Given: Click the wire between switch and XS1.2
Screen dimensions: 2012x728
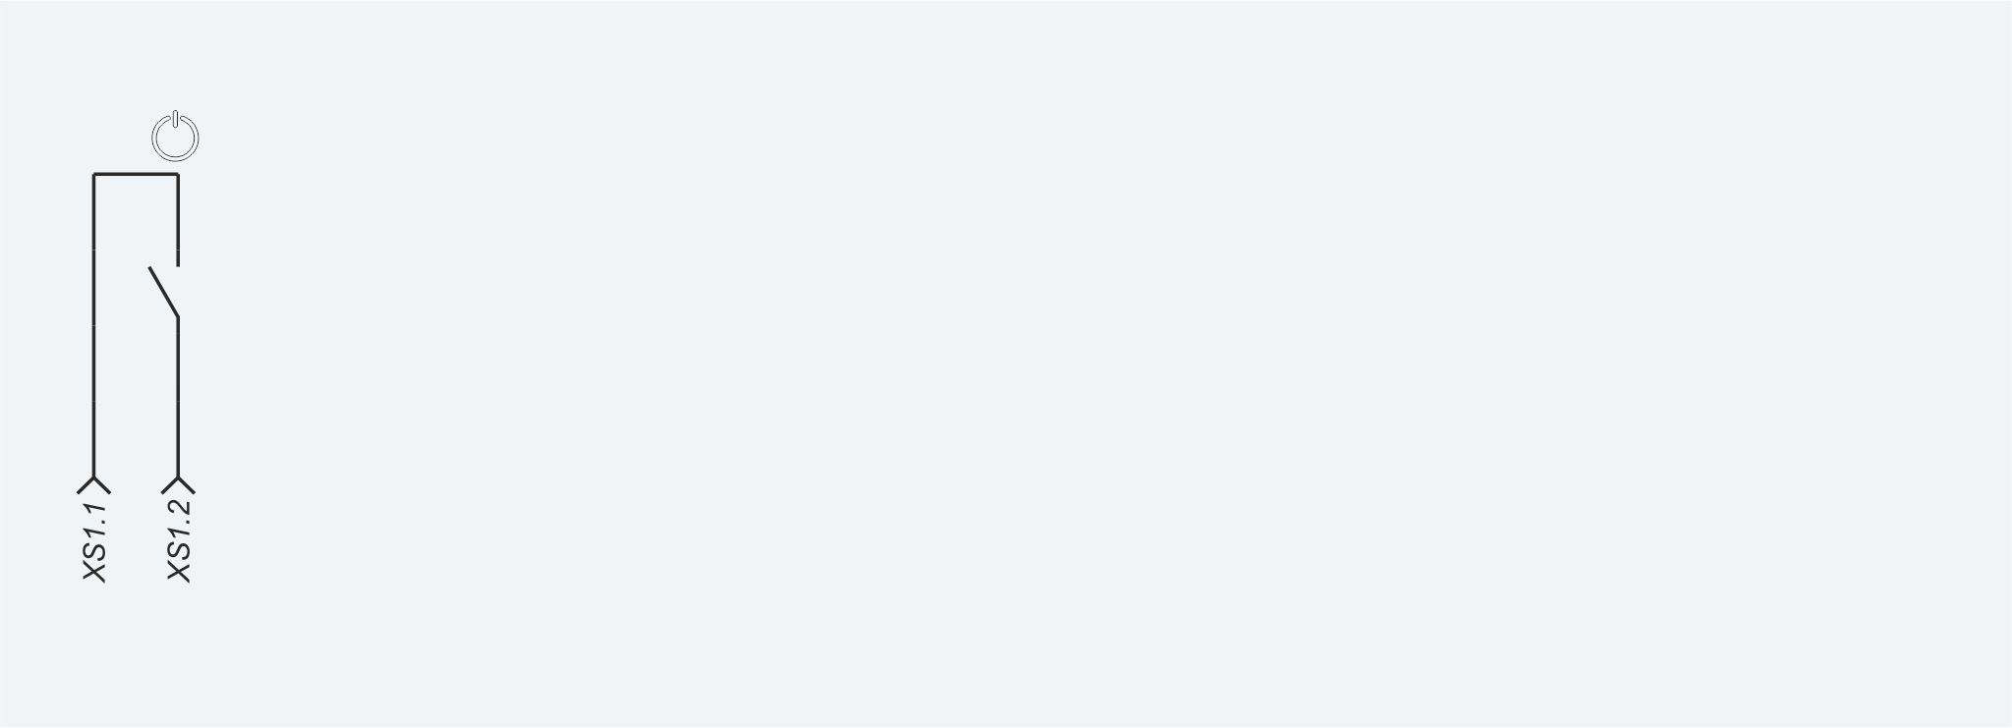Looking at the screenshot, I should [x=178, y=397].
